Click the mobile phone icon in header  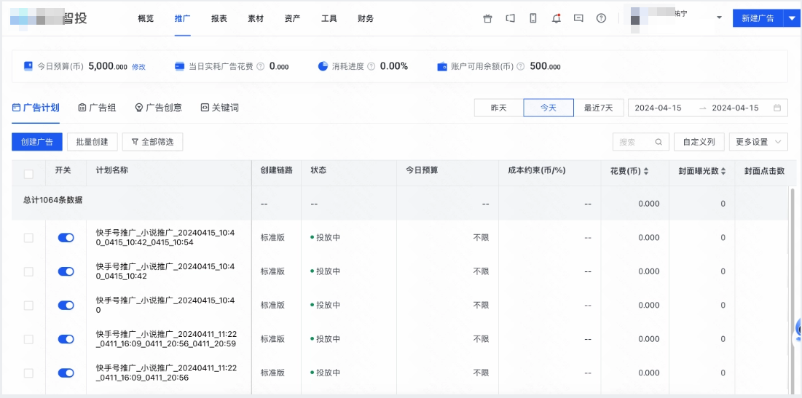(533, 18)
